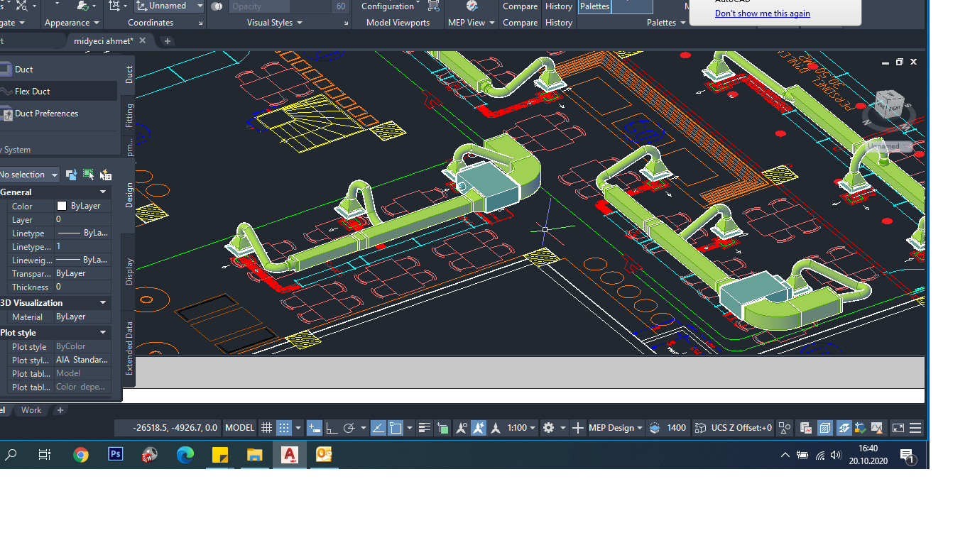Viewport: 970px width, 545px height.
Task: Toggle grid display in status bar
Action: (266, 428)
